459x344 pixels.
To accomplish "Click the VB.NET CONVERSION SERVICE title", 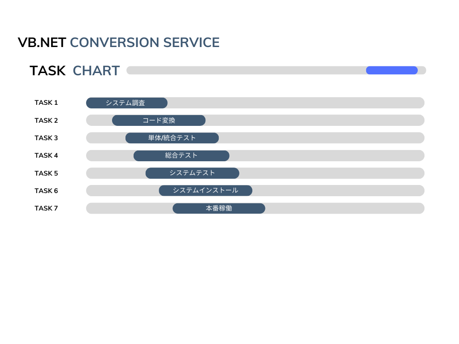I will tap(119, 43).
